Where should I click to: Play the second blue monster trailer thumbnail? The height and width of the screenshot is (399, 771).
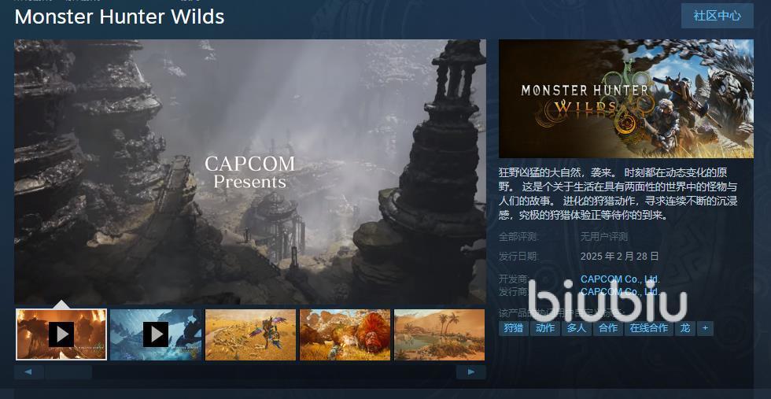(x=156, y=334)
